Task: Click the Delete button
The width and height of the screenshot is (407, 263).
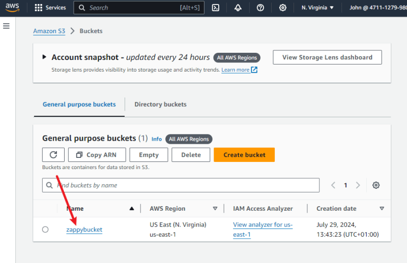Action: 191,155
